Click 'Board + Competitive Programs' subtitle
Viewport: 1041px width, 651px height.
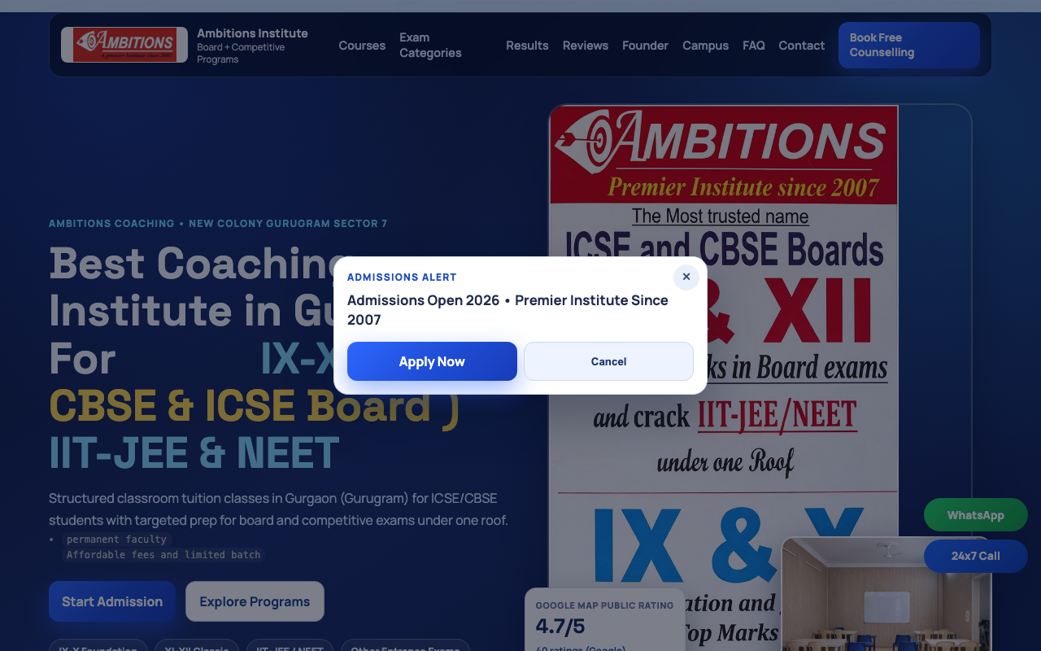(x=241, y=53)
